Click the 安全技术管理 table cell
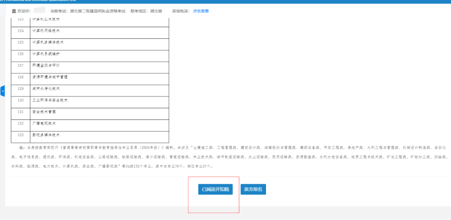 [x=99, y=114]
